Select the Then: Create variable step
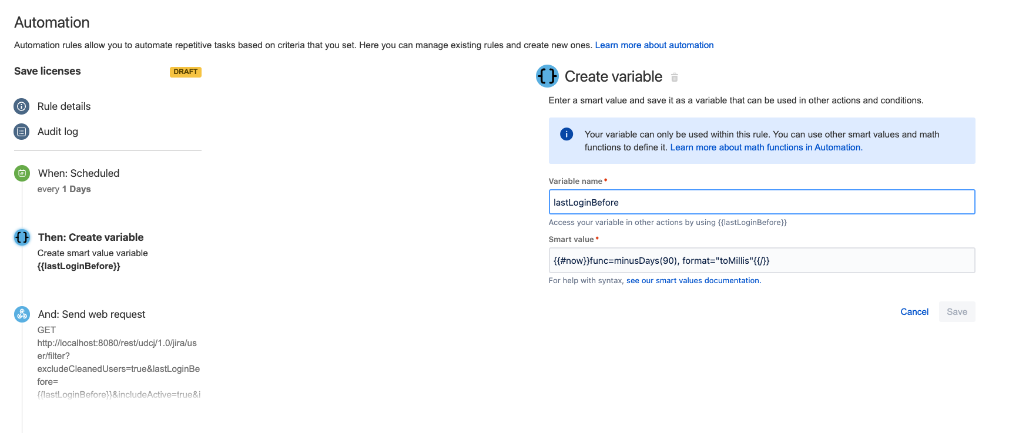1019x433 pixels. point(90,237)
